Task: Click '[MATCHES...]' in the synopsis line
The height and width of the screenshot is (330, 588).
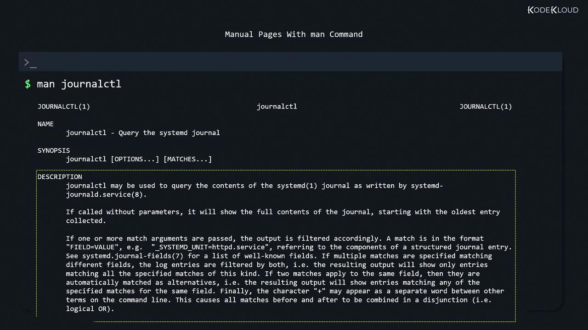Action: click(x=187, y=159)
